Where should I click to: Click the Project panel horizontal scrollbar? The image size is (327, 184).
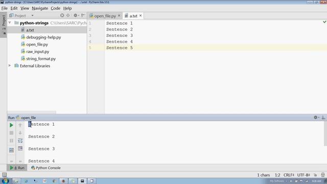[x=32, y=112]
